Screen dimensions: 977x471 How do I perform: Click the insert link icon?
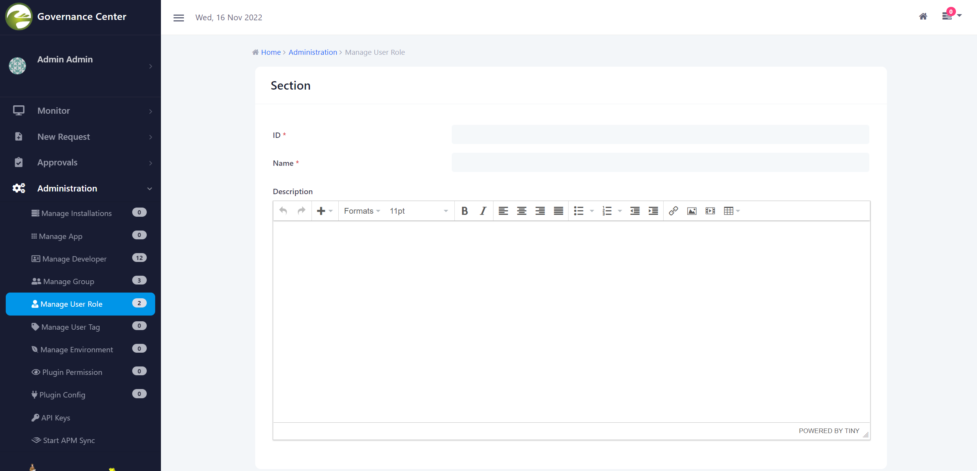[673, 211]
